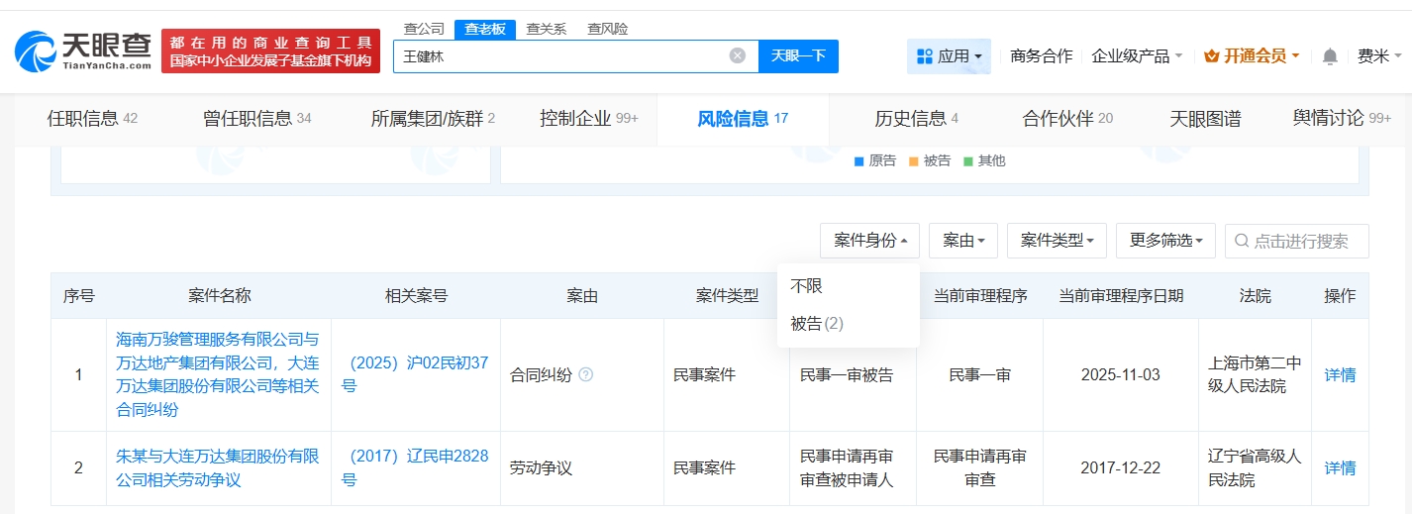1412x514 pixels.
Task: Switch to the 合作伙伴 tab
Action: (x=1067, y=119)
